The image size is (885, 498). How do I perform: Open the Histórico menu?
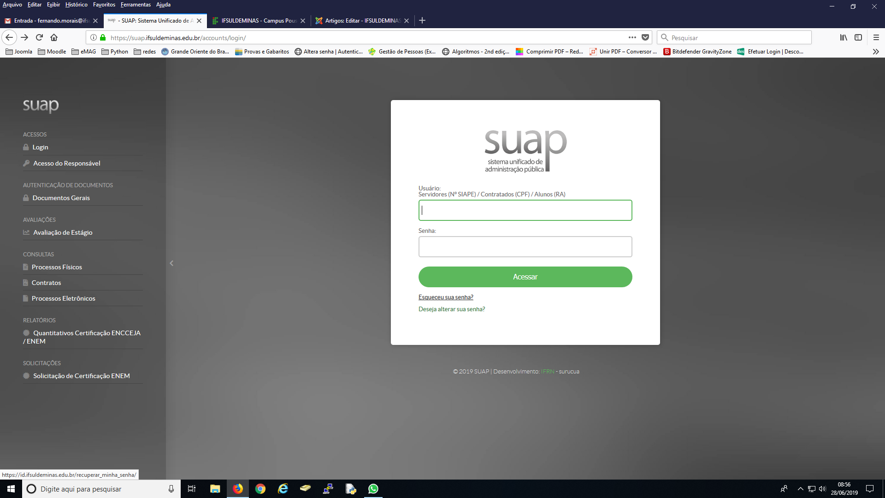click(76, 5)
